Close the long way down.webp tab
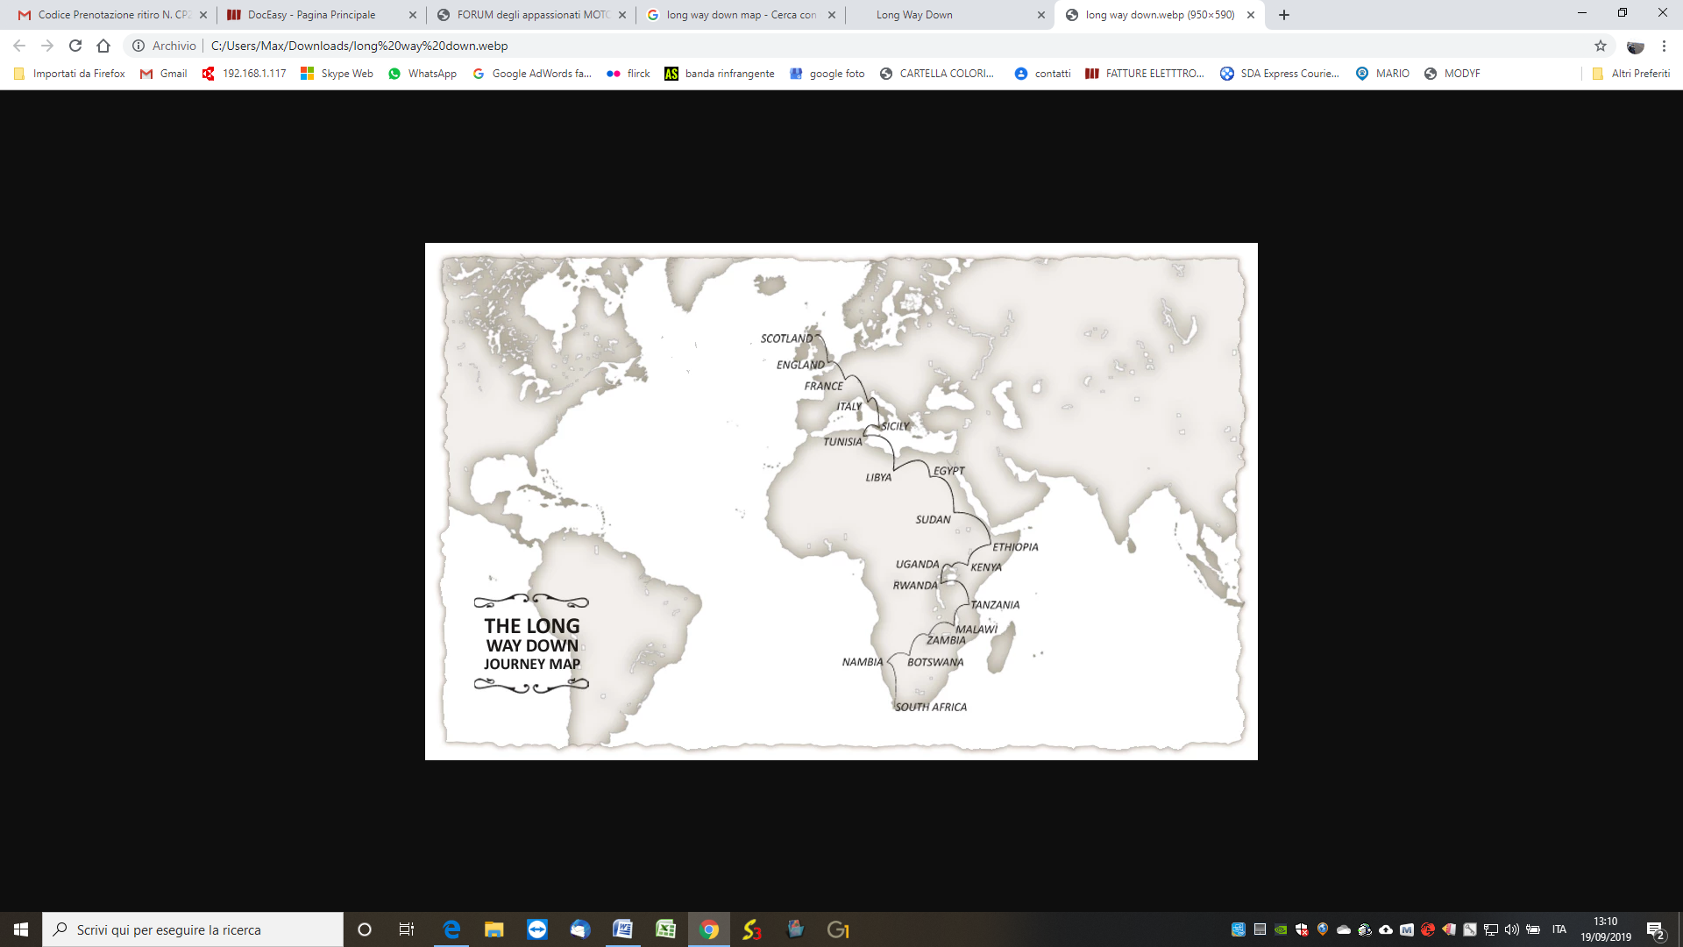This screenshot has width=1683, height=947. pos(1251,15)
